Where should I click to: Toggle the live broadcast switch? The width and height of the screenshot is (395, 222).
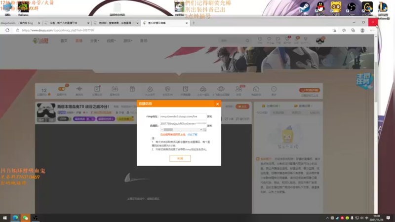click(x=62, y=89)
